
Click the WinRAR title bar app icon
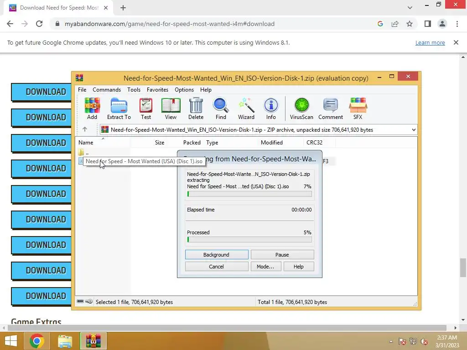79,77
